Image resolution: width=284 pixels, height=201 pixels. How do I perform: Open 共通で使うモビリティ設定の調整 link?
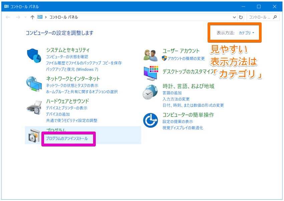[x=71, y=120]
